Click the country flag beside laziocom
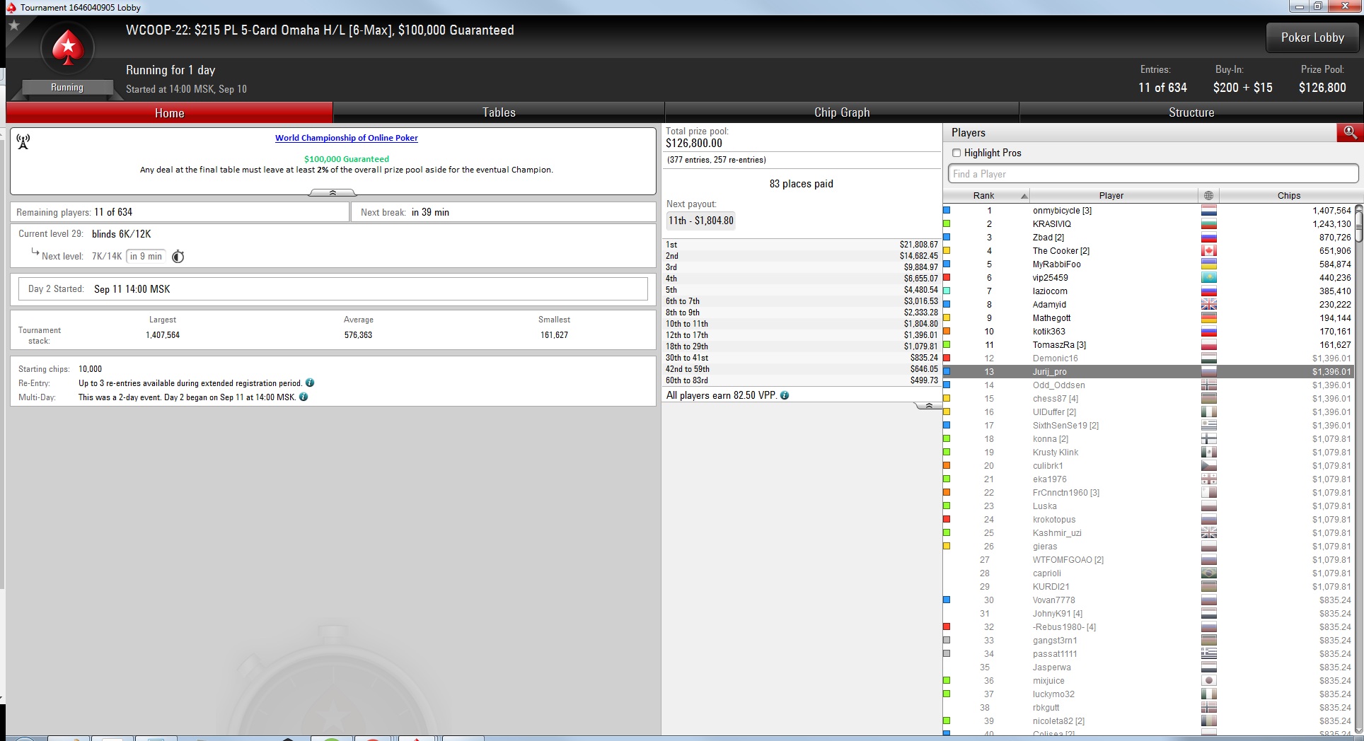This screenshot has width=1364, height=741. click(x=1209, y=291)
